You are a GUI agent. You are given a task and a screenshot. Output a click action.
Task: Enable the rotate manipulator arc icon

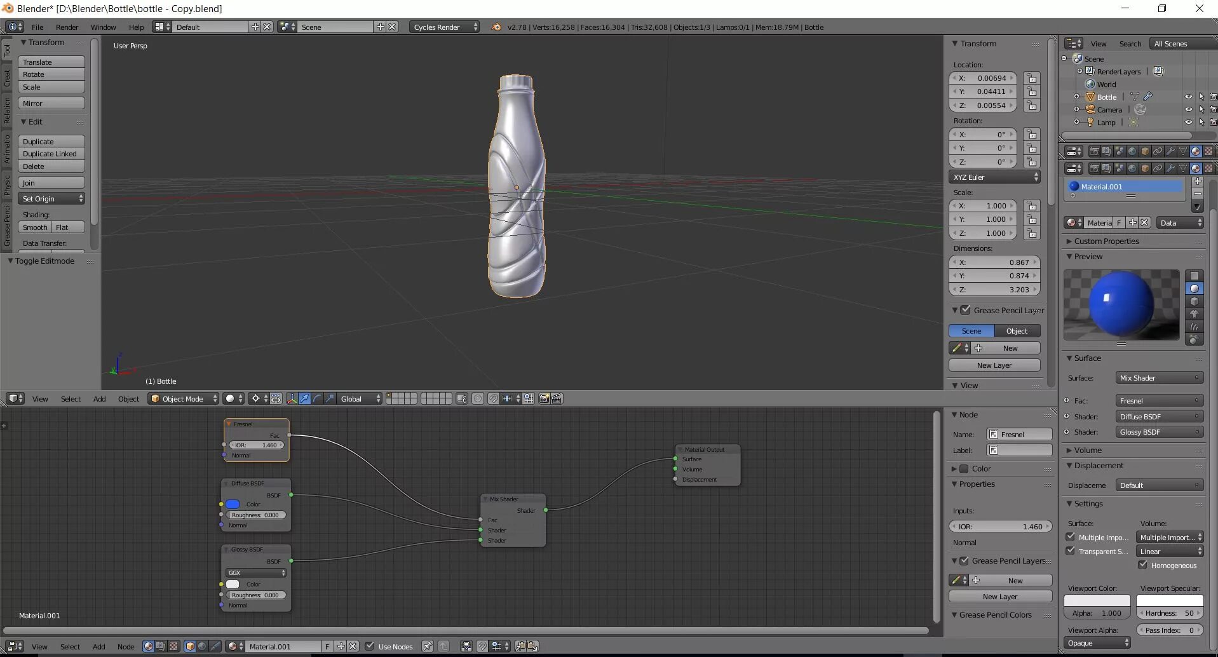pos(317,398)
